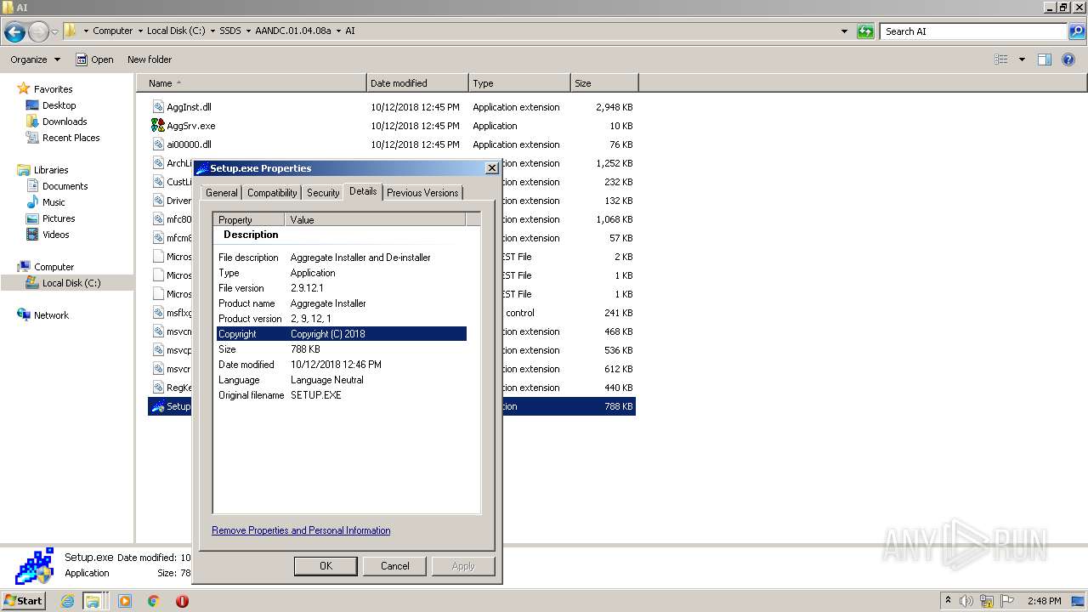
Task: Open the Start menu
Action: pos(24,600)
